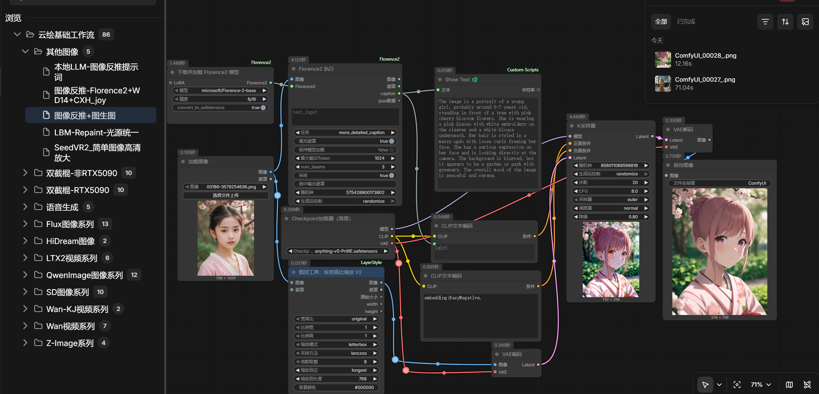The image size is (819, 394).
Task: Collapse the 云绘基础工作流 folder
Action: 17,34
